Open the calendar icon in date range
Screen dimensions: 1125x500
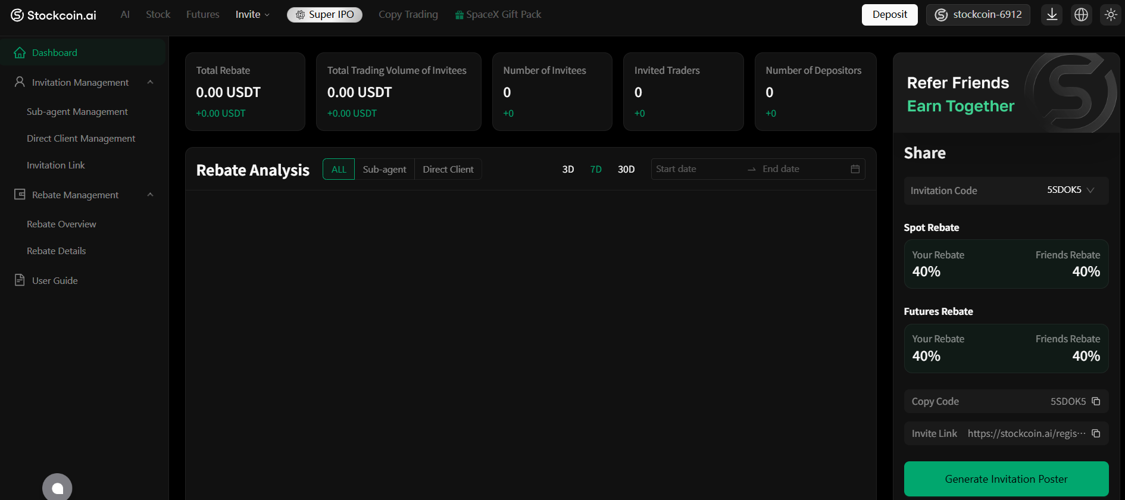(x=855, y=169)
